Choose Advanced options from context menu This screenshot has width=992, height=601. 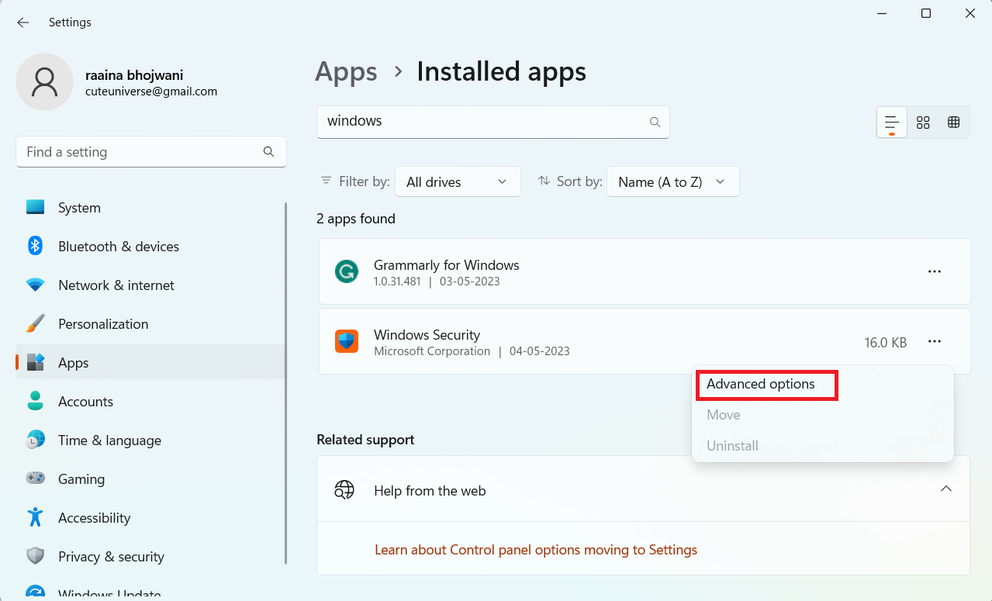pyautogui.click(x=761, y=385)
